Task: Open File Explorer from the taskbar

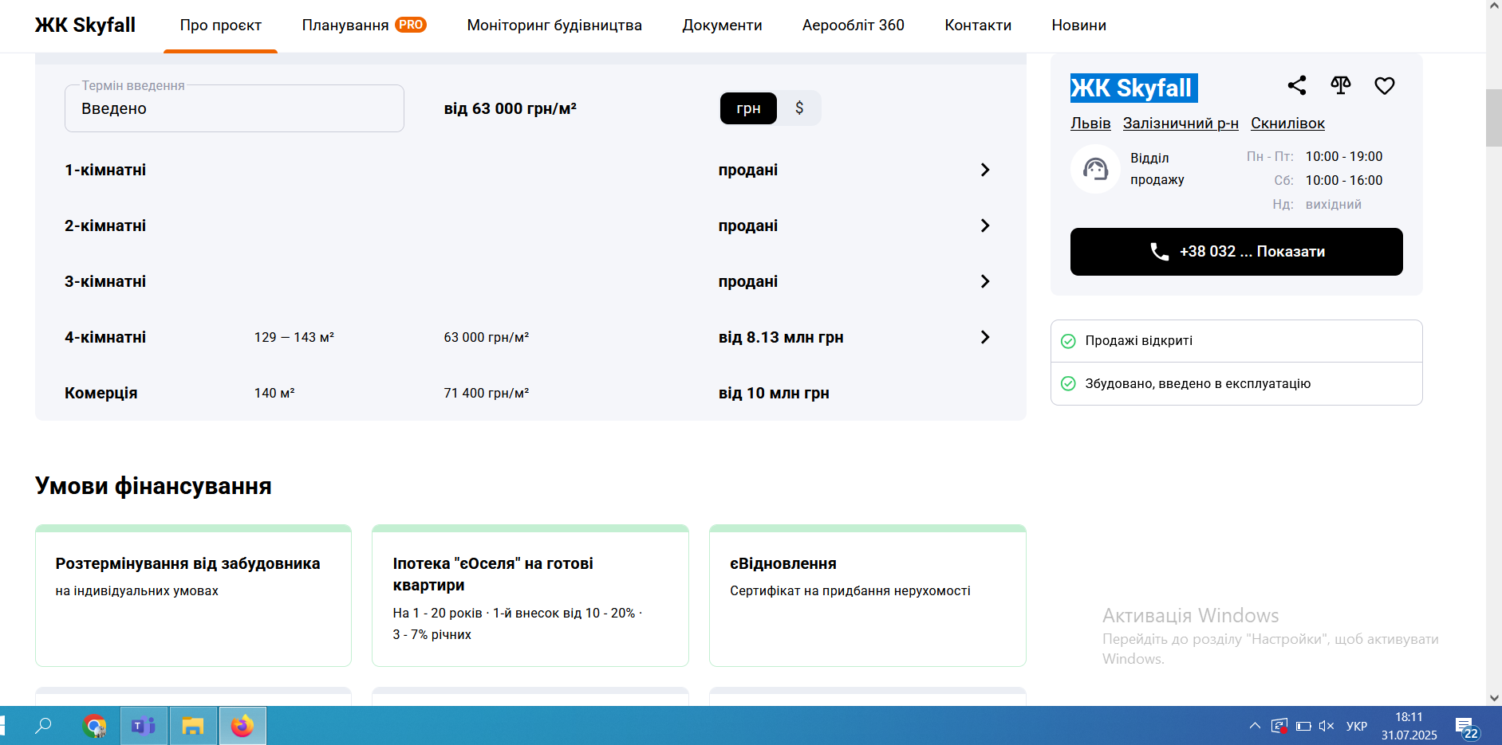Action: coord(193,726)
